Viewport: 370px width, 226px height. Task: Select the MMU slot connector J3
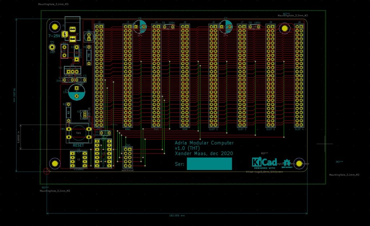click(128, 76)
